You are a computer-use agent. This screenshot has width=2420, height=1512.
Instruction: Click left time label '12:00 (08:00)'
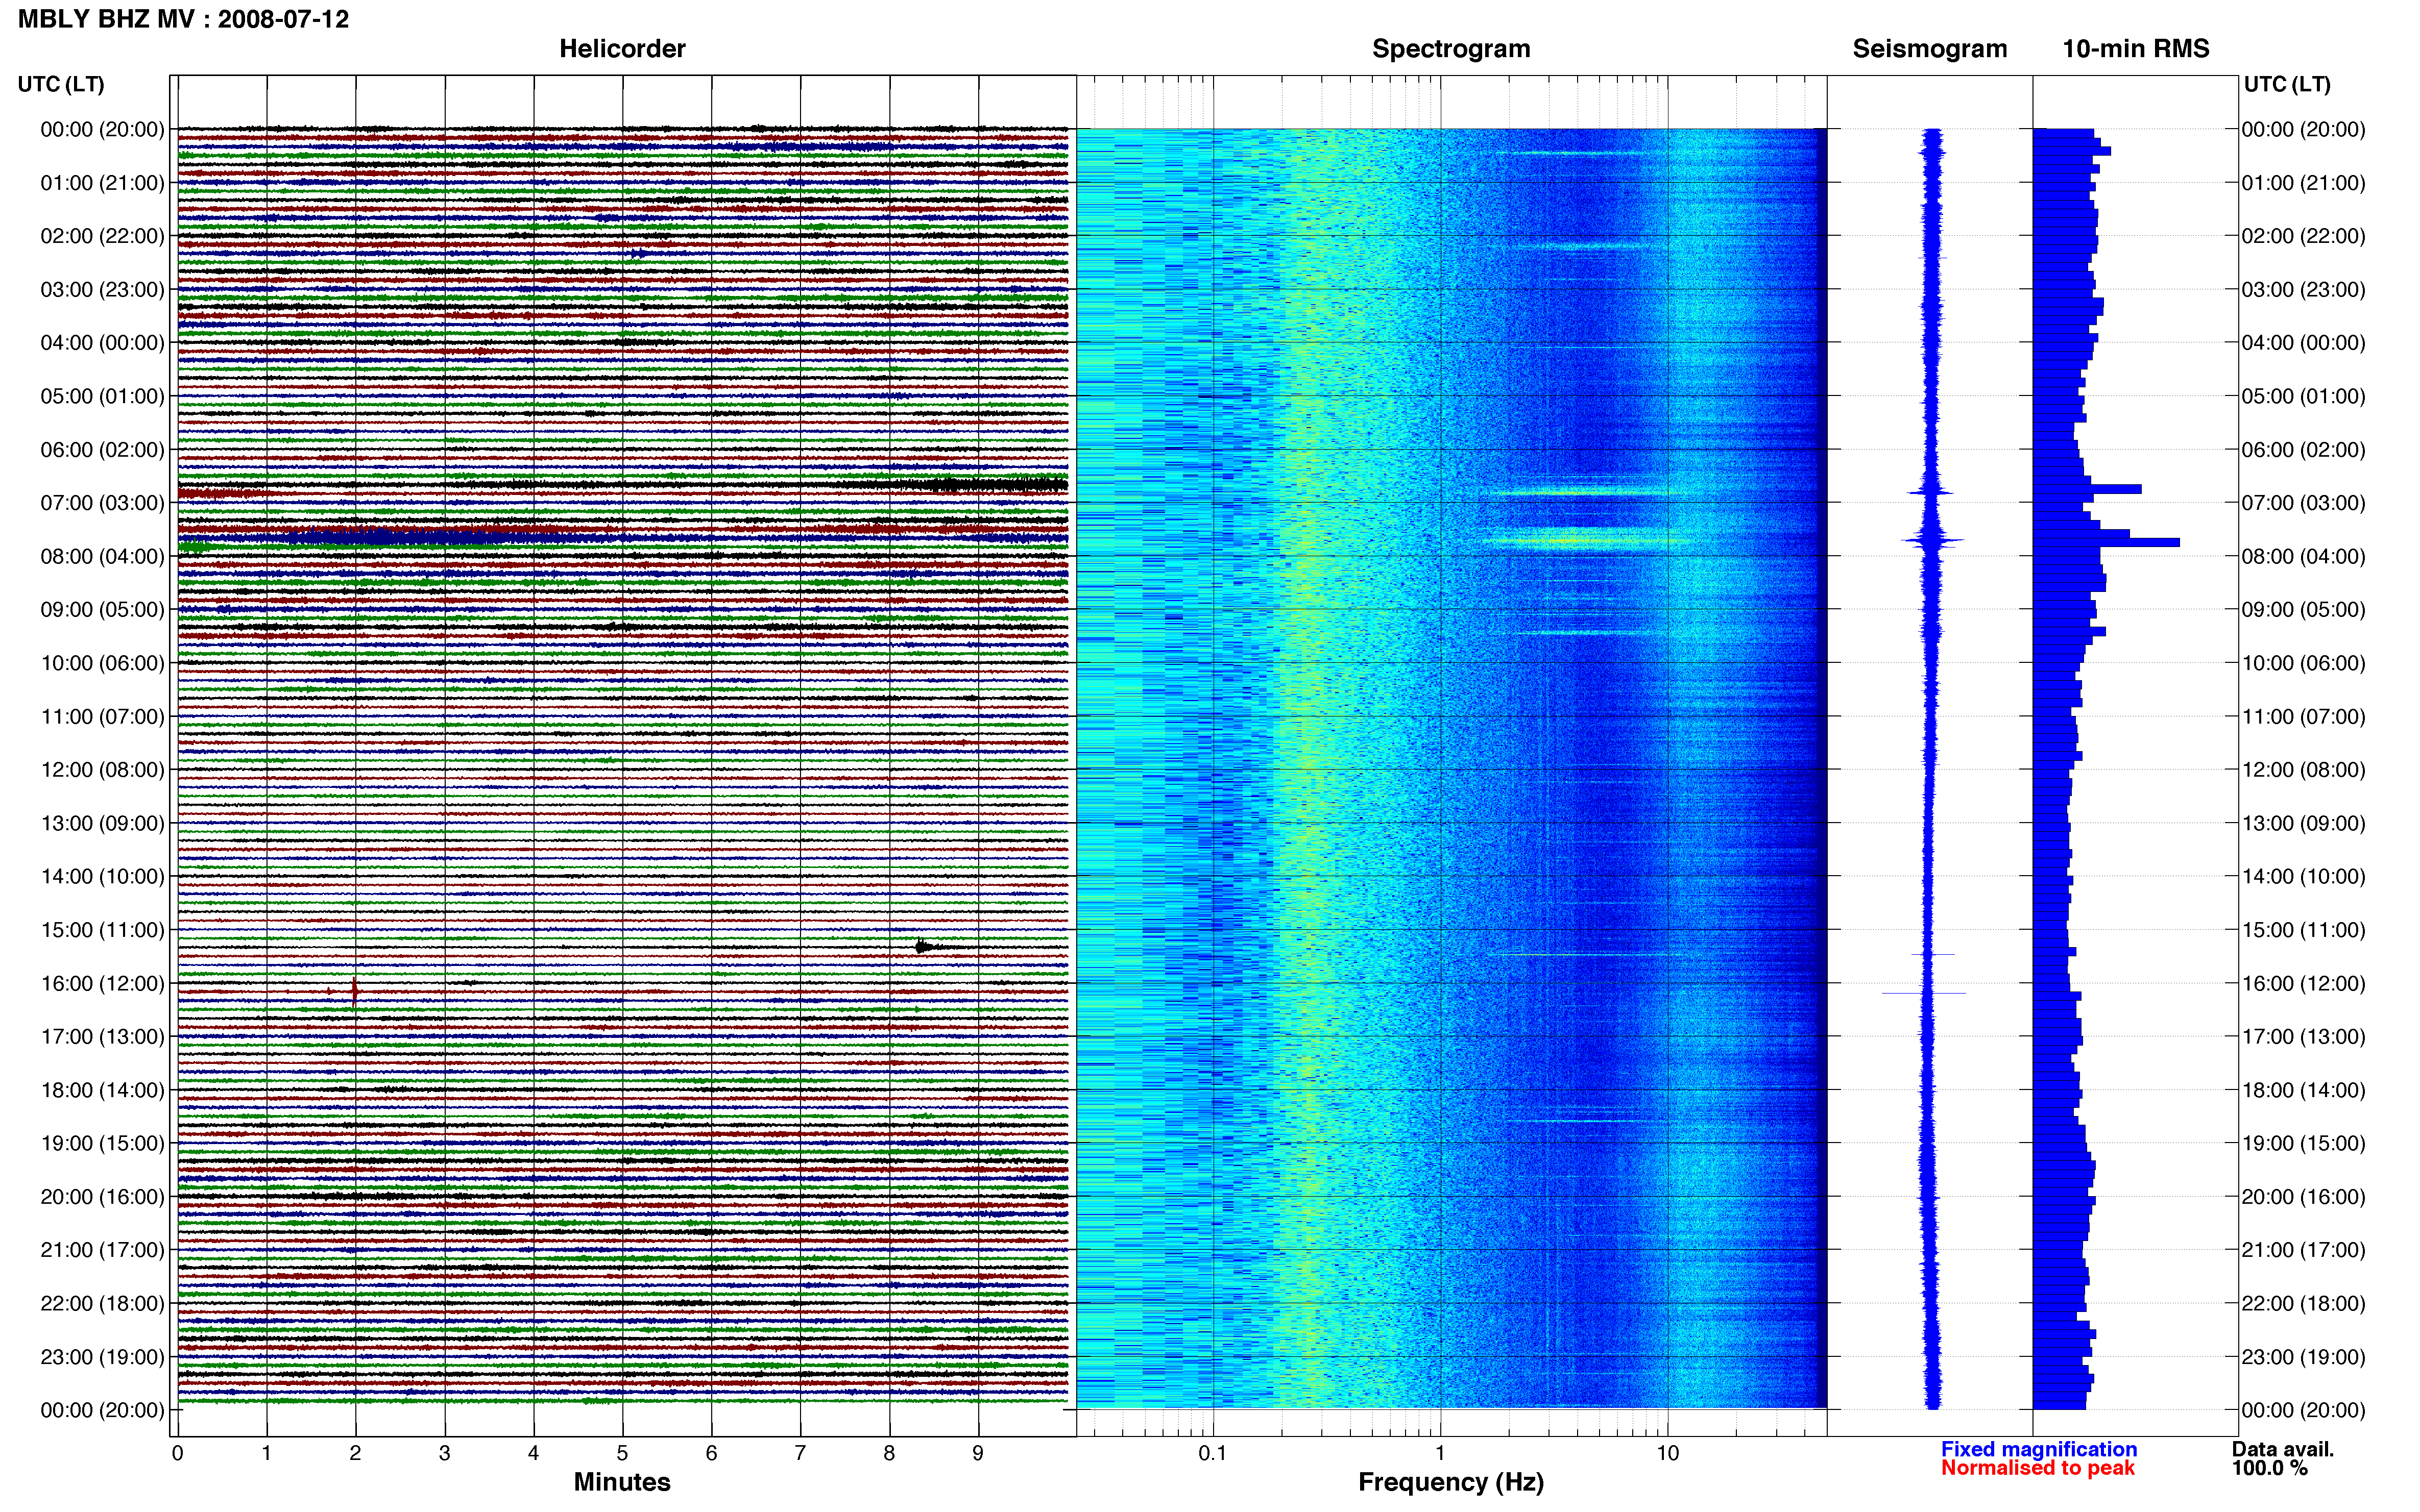coord(102,770)
